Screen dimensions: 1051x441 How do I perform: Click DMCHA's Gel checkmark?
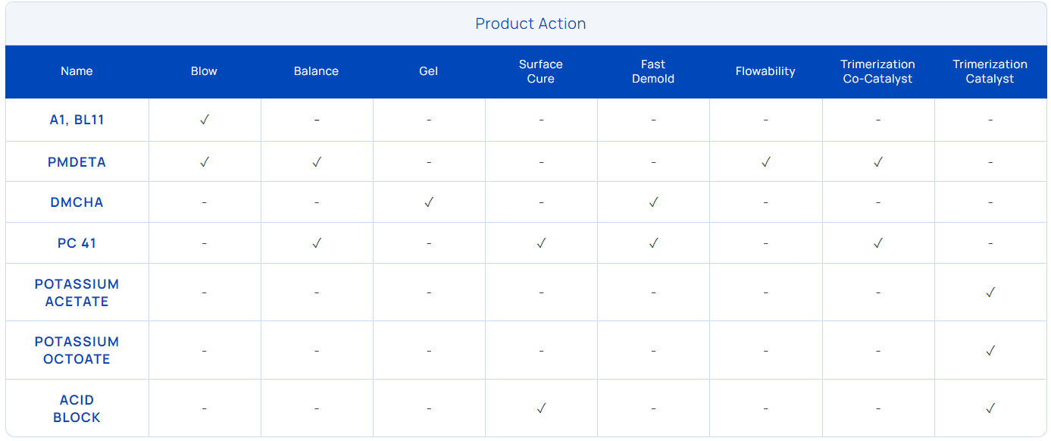point(429,202)
